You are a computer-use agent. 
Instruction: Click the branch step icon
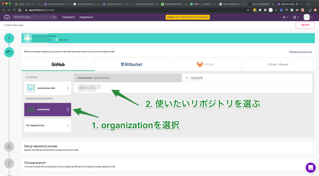point(9,163)
